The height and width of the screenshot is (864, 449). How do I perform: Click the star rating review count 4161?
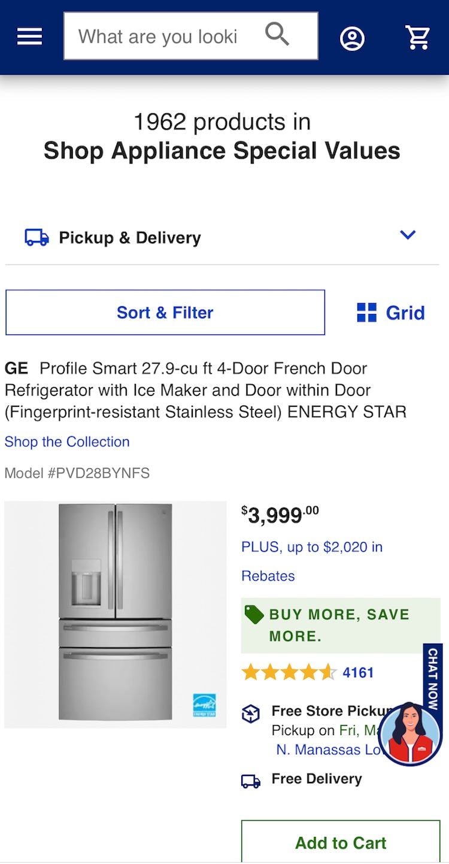point(358,673)
